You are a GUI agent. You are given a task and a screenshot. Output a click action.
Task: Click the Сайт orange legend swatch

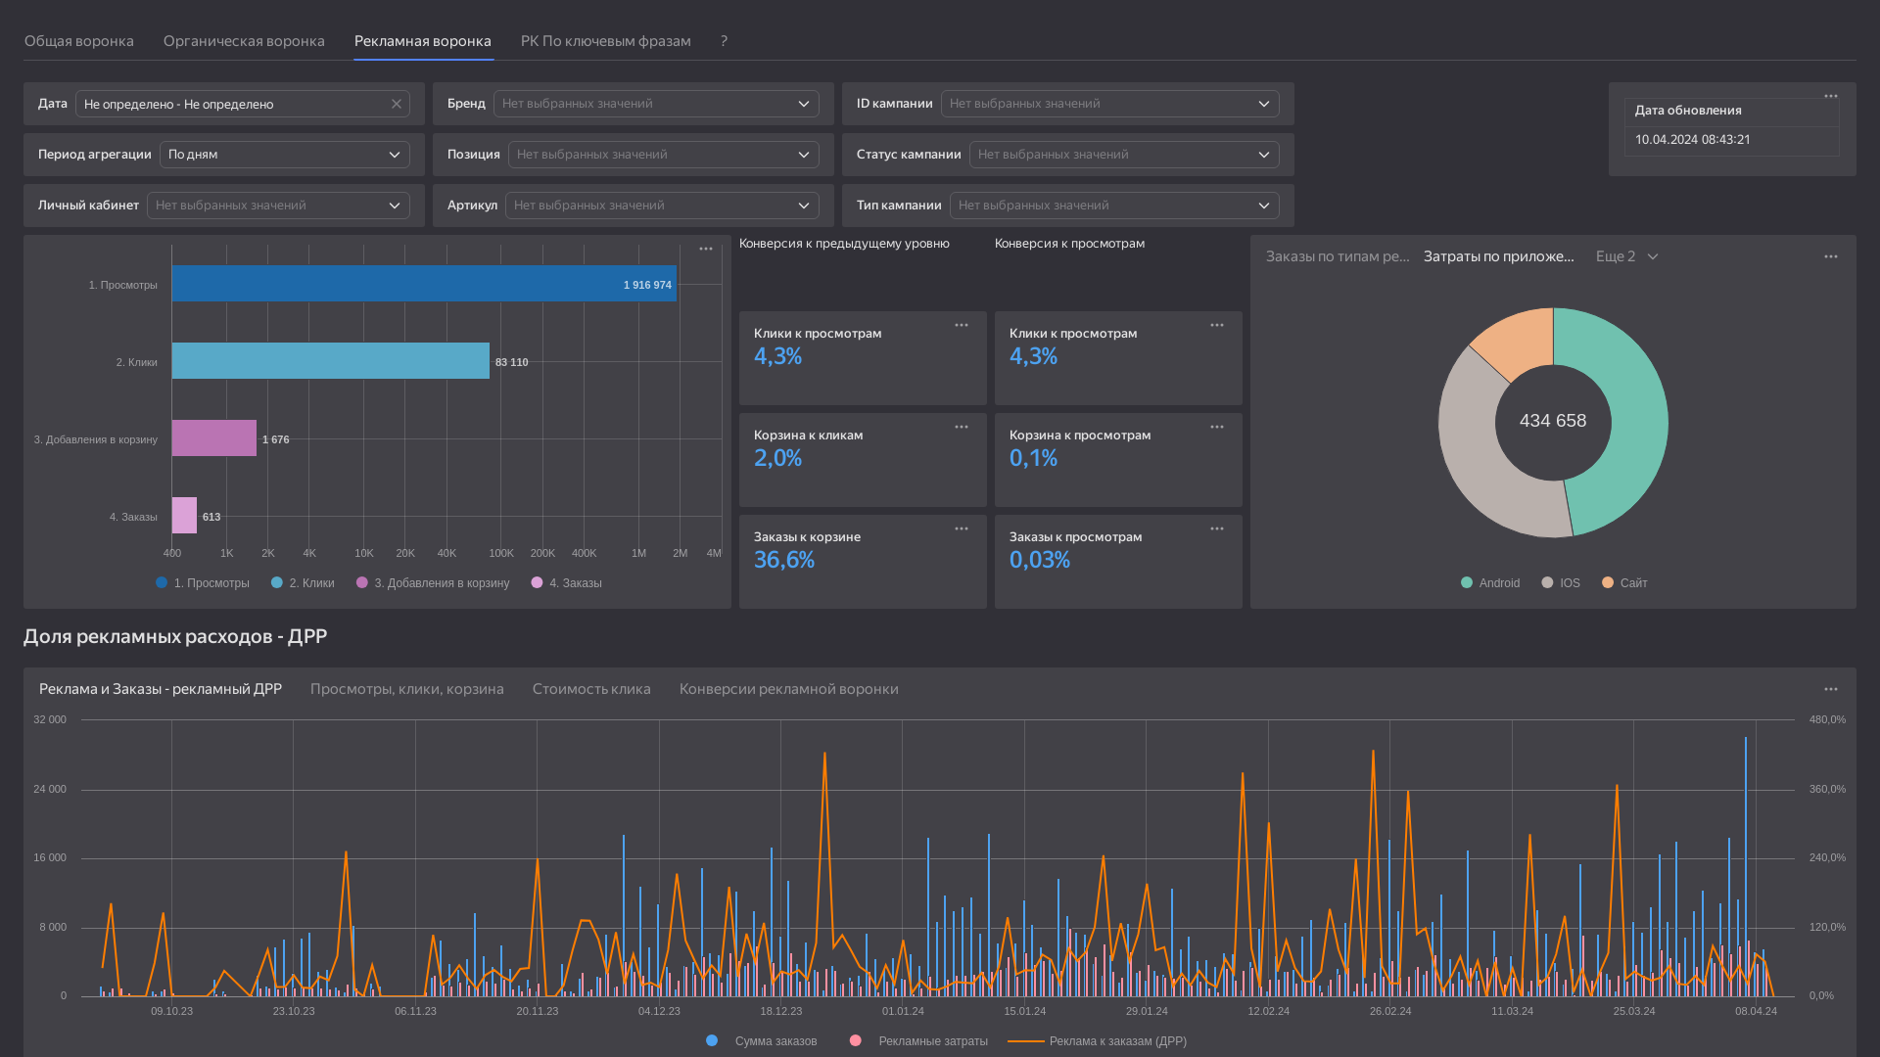tap(1608, 583)
